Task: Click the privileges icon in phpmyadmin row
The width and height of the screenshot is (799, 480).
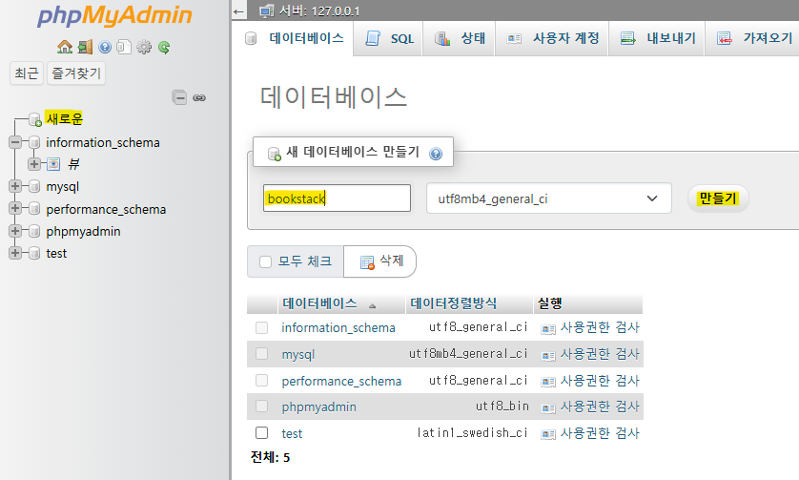Action: [548, 408]
